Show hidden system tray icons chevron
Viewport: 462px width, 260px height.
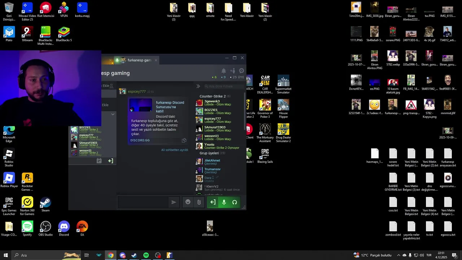point(398,255)
